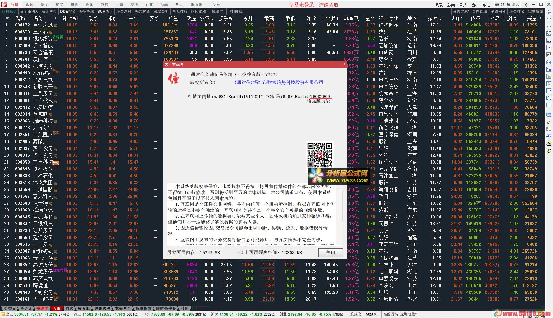
Task: Click stock code 300161 华中数控
Action: [x=22, y=299]
